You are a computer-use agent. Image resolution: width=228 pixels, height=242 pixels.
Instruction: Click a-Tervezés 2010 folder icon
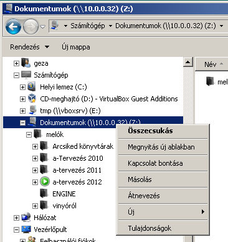click(x=44, y=158)
